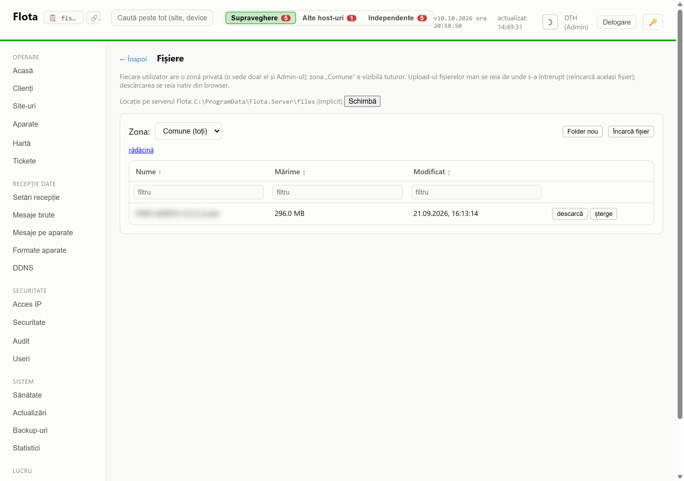Screen dimensions: 684x481
Task: Open Clienți in the sidebar
Action: coord(23,88)
